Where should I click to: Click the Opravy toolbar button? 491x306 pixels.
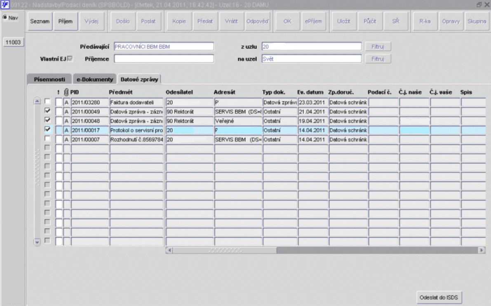pos(451,21)
